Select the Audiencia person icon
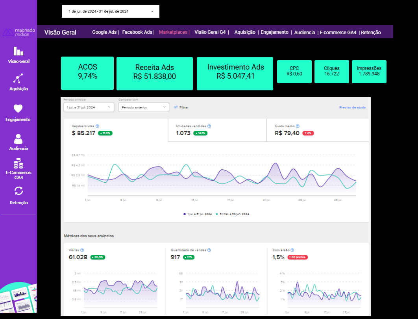 (18, 139)
